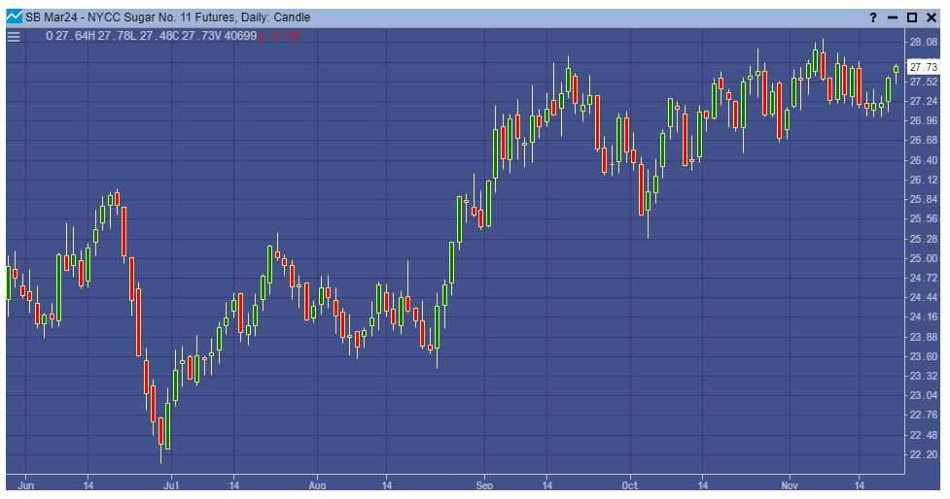950x499 pixels.
Task: Click the 27.52 price axis label
Action: [924, 81]
